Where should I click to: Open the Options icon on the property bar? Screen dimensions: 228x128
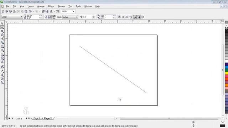coord(143,17)
